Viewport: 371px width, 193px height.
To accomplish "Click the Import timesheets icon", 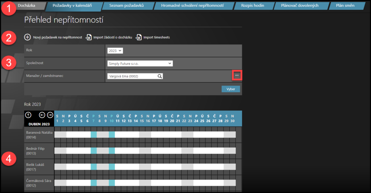I will 139,37.
